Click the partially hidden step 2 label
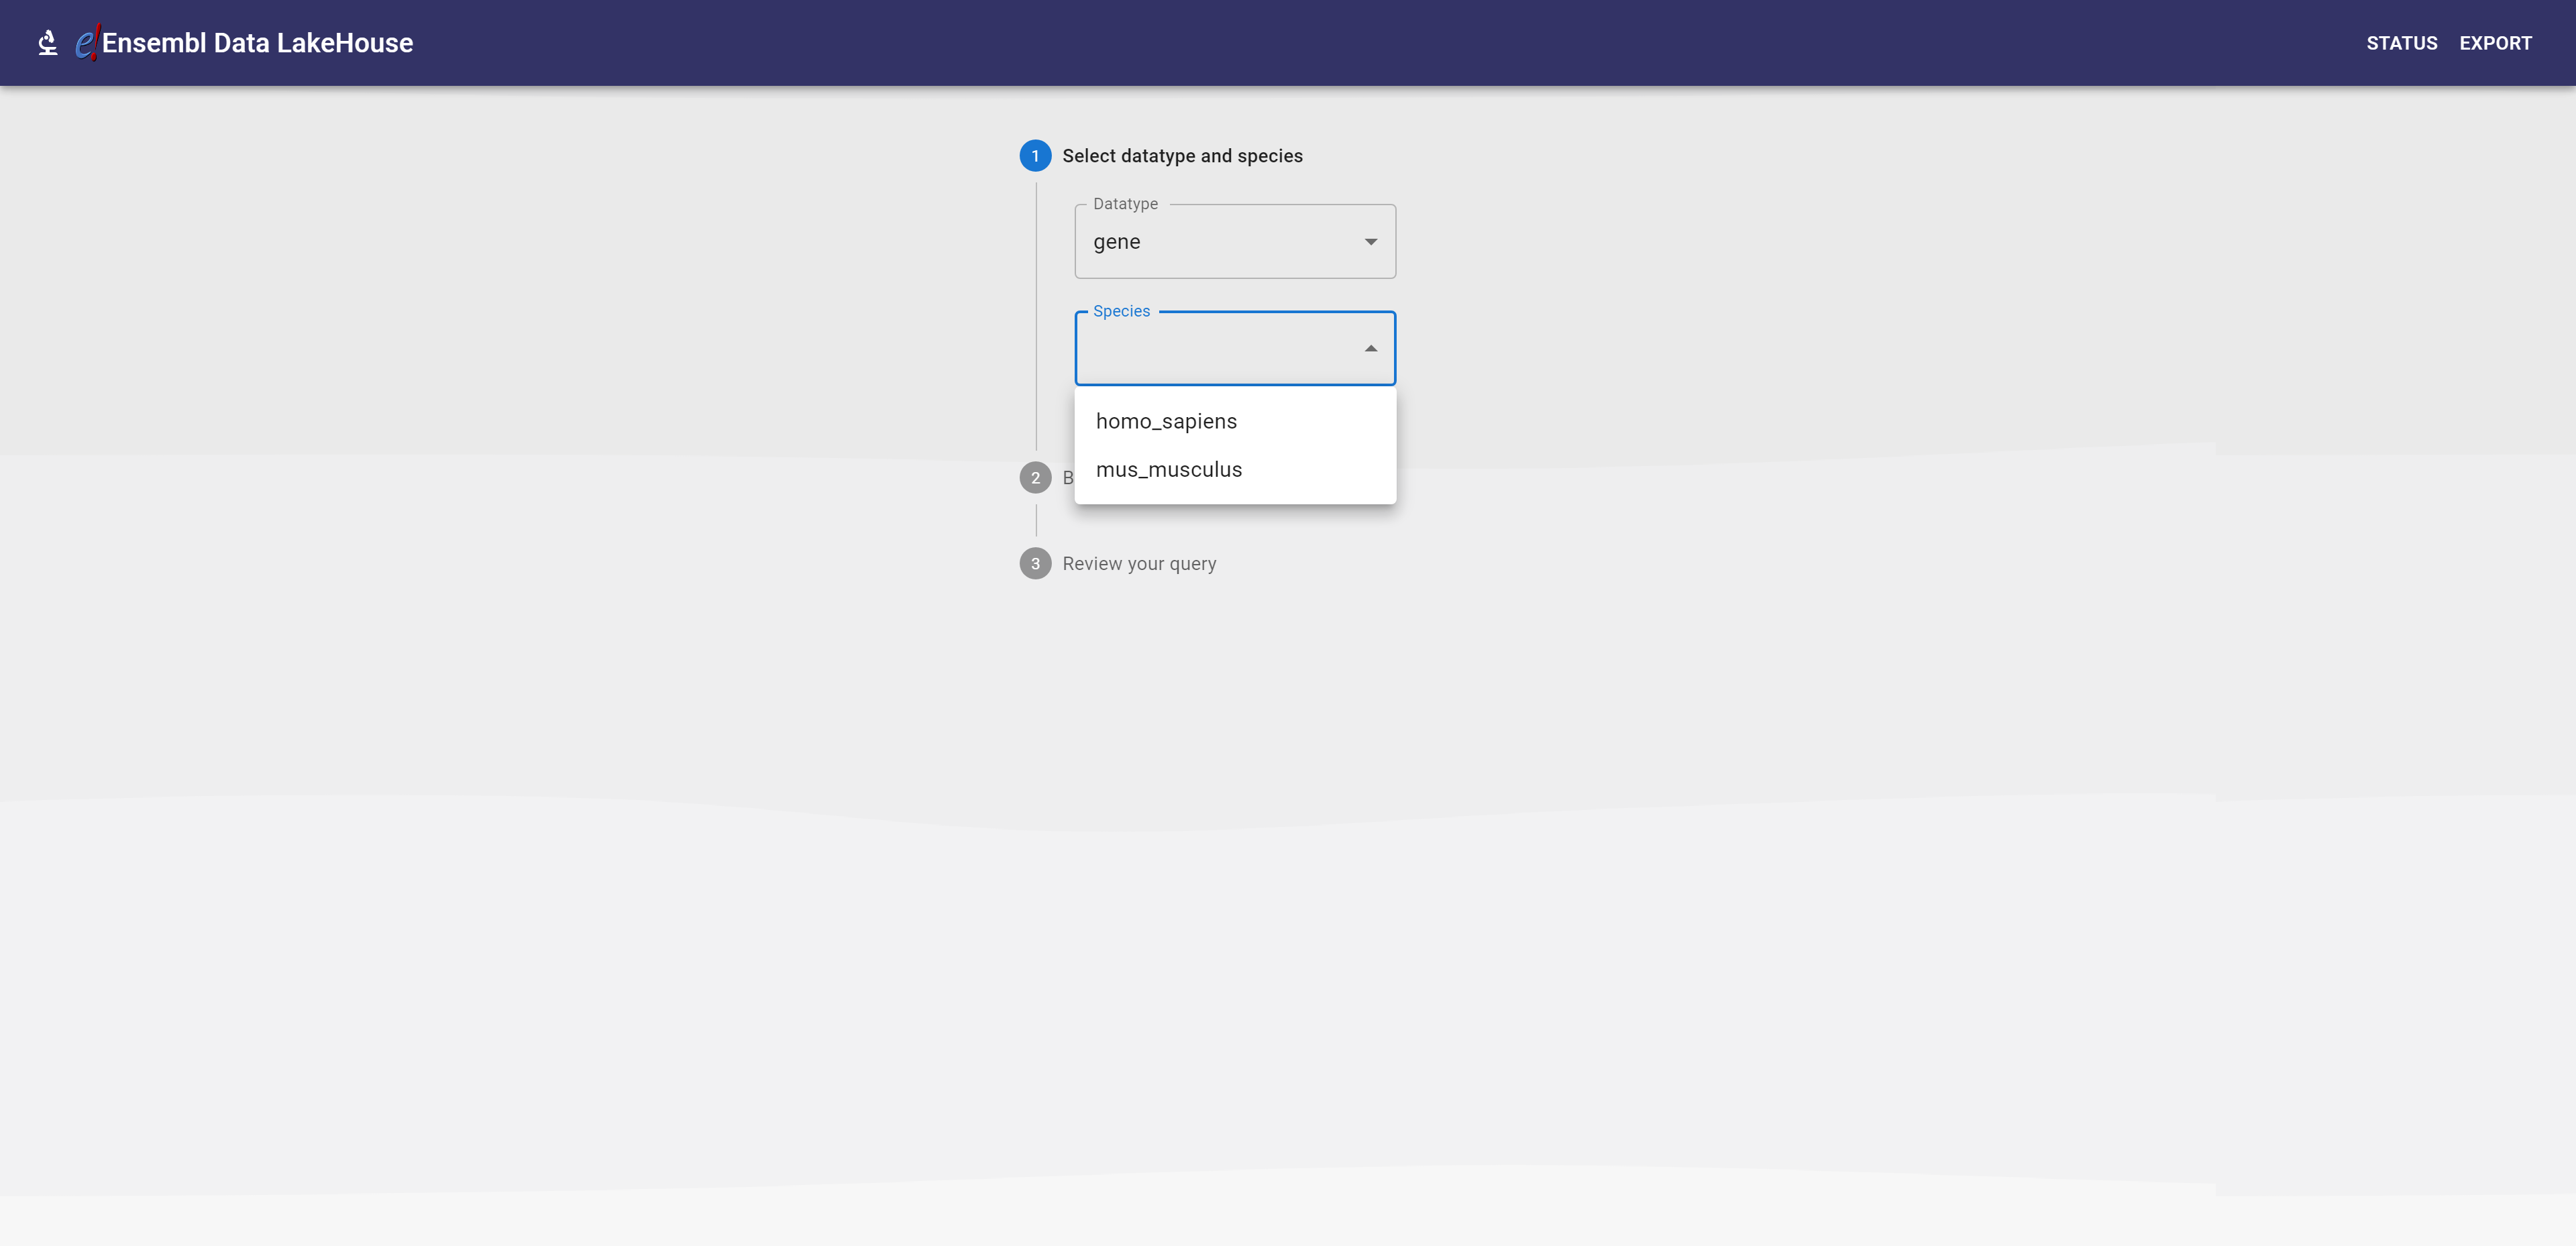 (x=1067, y=478)
